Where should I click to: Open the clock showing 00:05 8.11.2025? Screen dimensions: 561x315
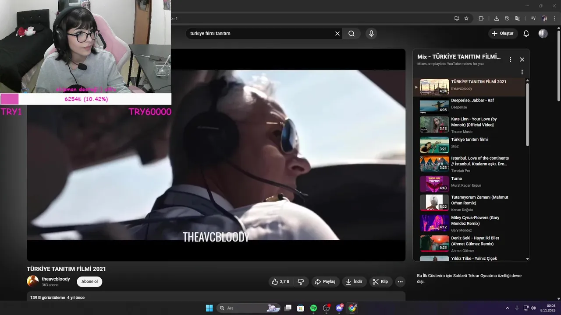[548, 308]
